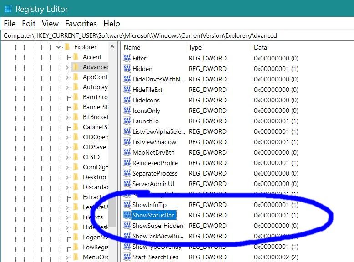
Task: Select the Accent folder icon
Action: coord(76,57)
